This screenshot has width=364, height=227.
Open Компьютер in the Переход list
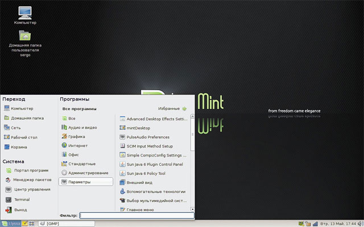coord(19,108)
